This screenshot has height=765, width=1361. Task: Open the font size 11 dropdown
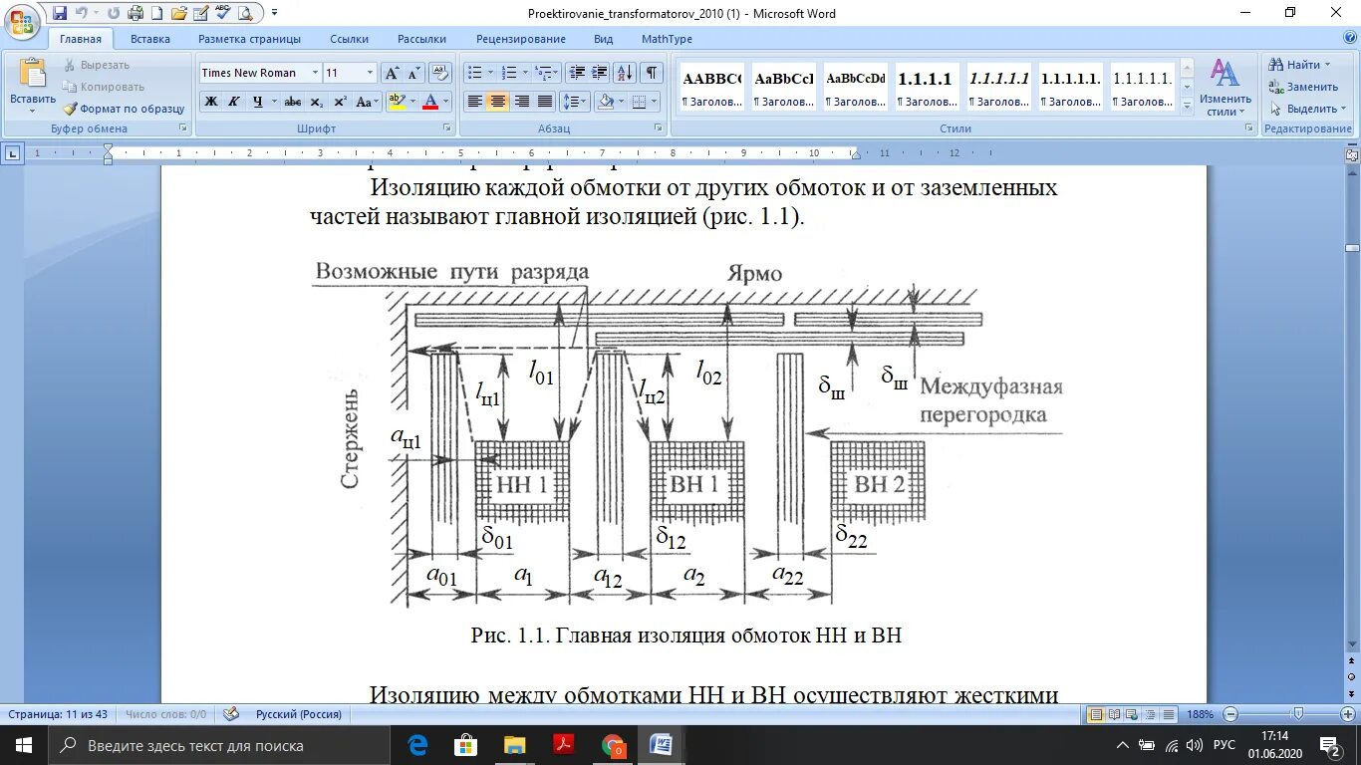click(370, 73)
